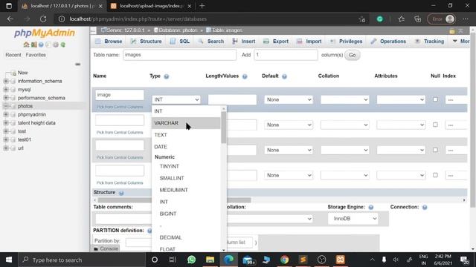Viewport: 476px width, 267px height.
Task: Open phpMyAdmin documentation icon
Action: point(41,44)
